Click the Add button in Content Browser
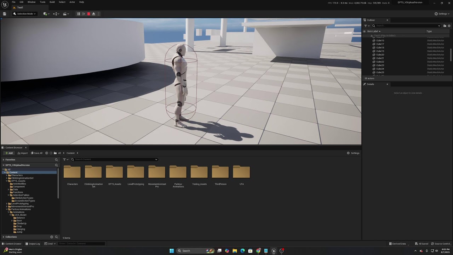 [x=9, y=153]
